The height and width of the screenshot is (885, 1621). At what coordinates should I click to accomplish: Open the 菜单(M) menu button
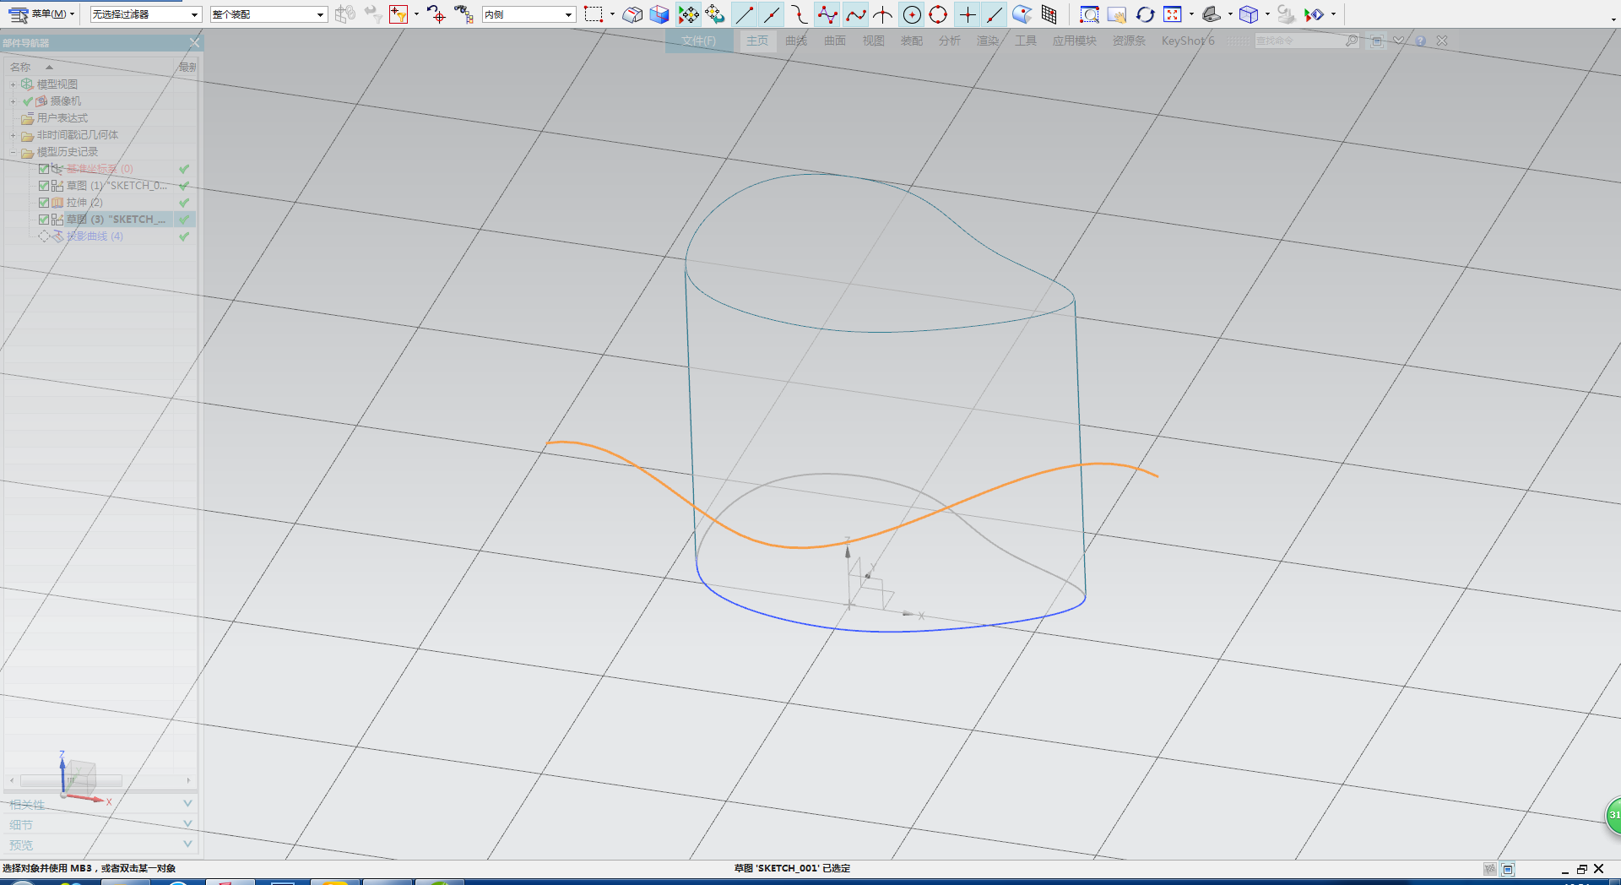[42, 14]
